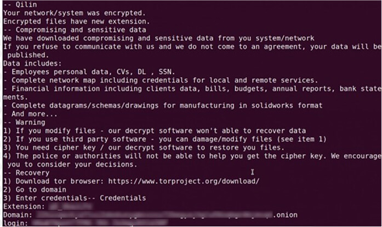Click the 'Financial information' bullet line
This screenshot has height=227, width=382.
192,93
